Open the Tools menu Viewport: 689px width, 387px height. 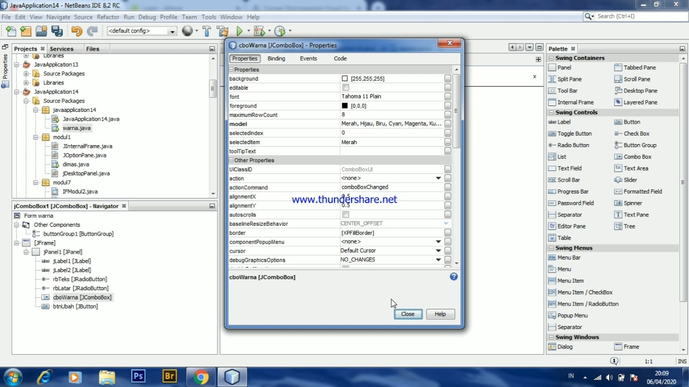pos(209,17)
